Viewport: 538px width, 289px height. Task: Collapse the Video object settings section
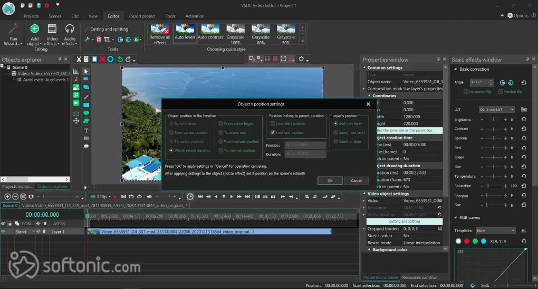364,194
